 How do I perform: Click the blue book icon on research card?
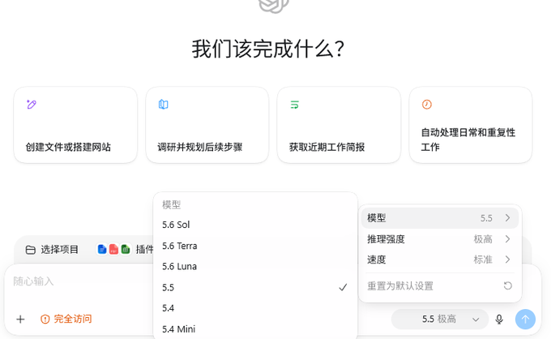point(163,104)
